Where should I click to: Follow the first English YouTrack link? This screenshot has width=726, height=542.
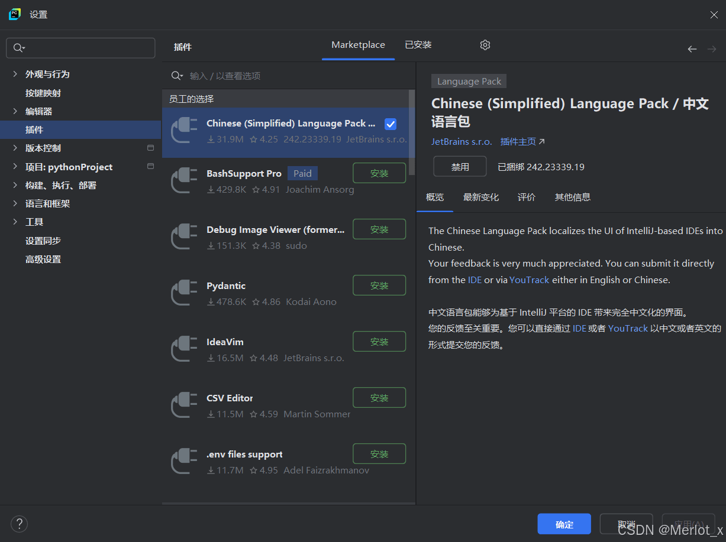[530, 280]
